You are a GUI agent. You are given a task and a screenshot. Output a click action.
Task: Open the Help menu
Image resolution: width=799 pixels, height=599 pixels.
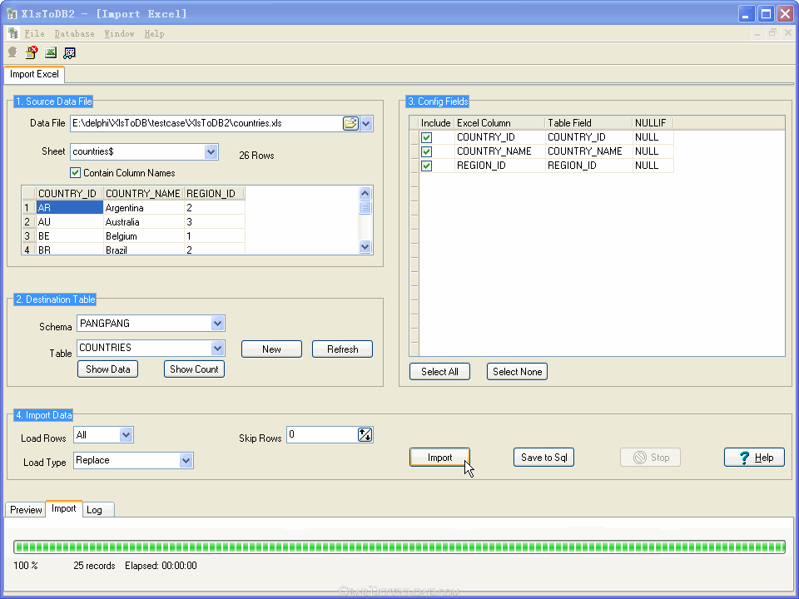[x=155, y=33]
